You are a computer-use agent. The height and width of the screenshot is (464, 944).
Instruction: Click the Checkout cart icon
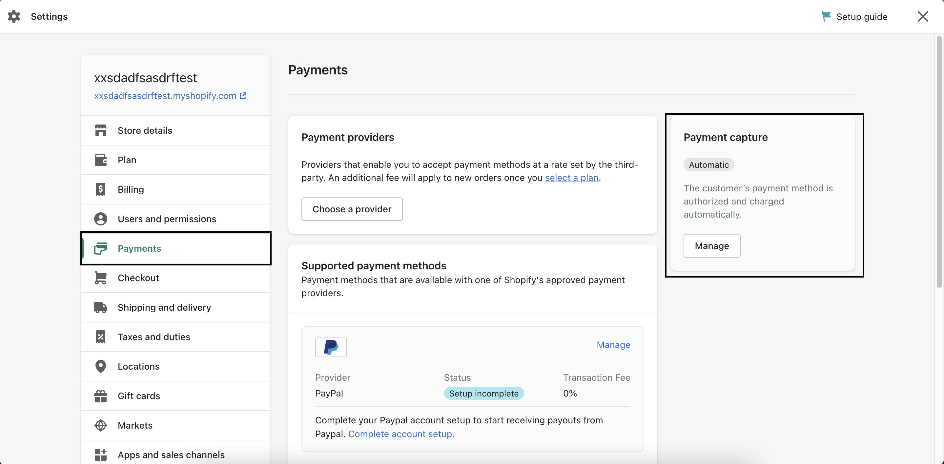(x=100, y=278)
